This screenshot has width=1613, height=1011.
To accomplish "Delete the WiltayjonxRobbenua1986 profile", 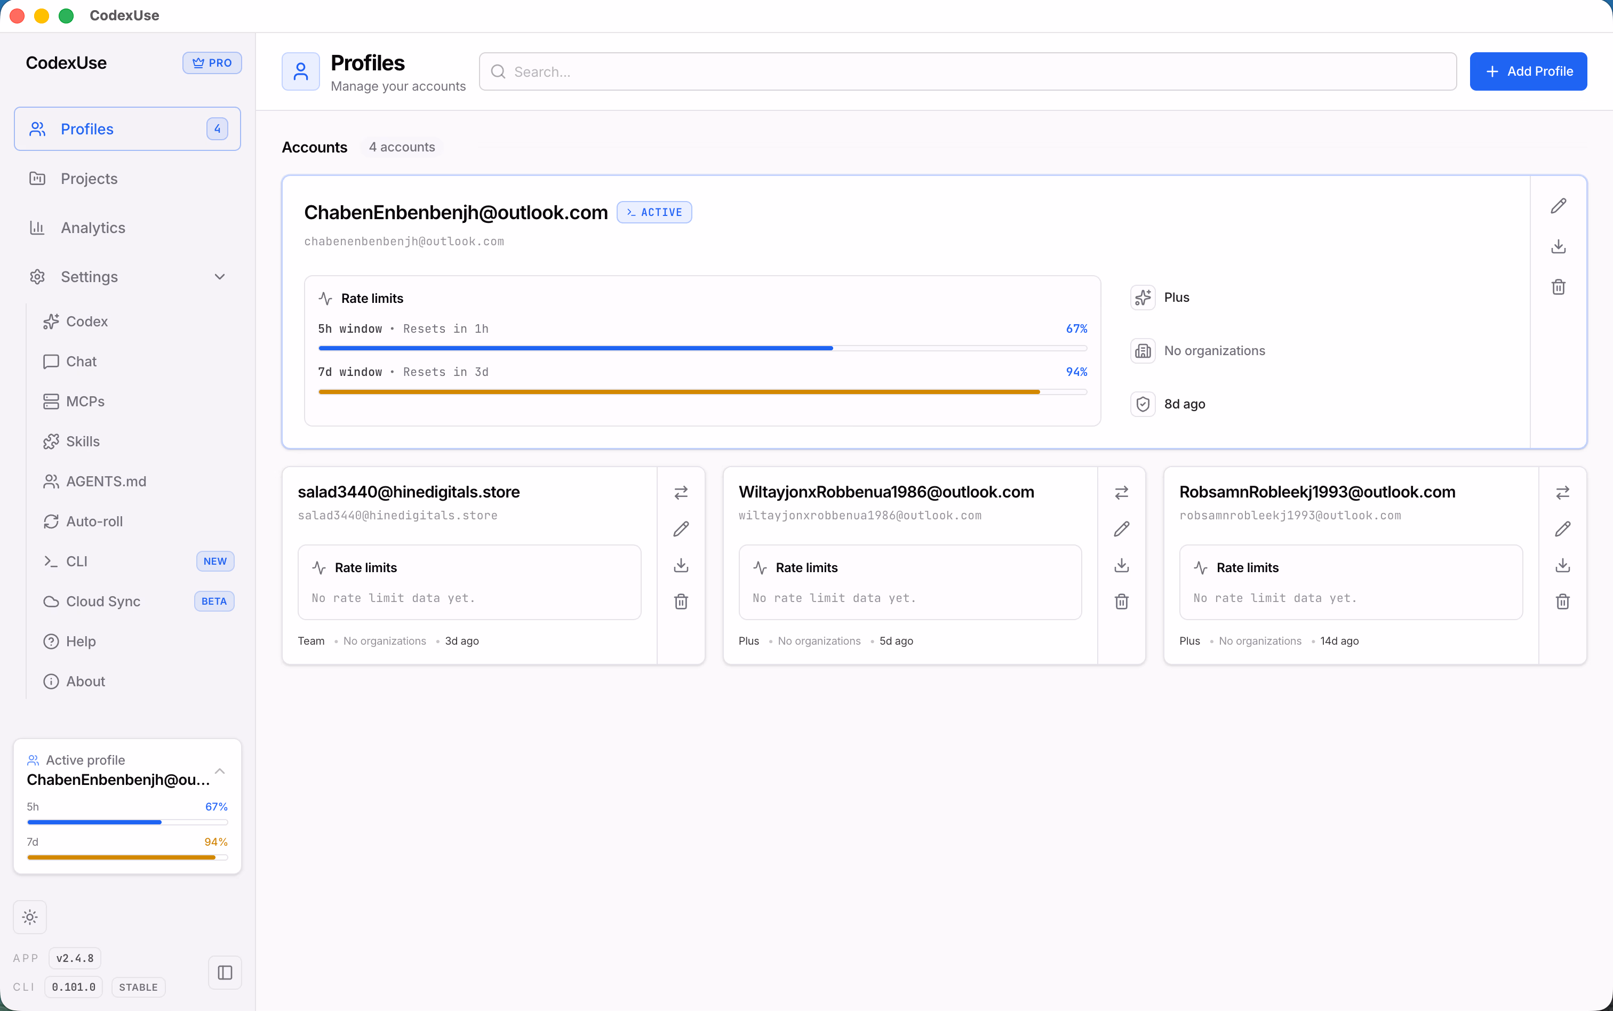I will click(1122, 601).
